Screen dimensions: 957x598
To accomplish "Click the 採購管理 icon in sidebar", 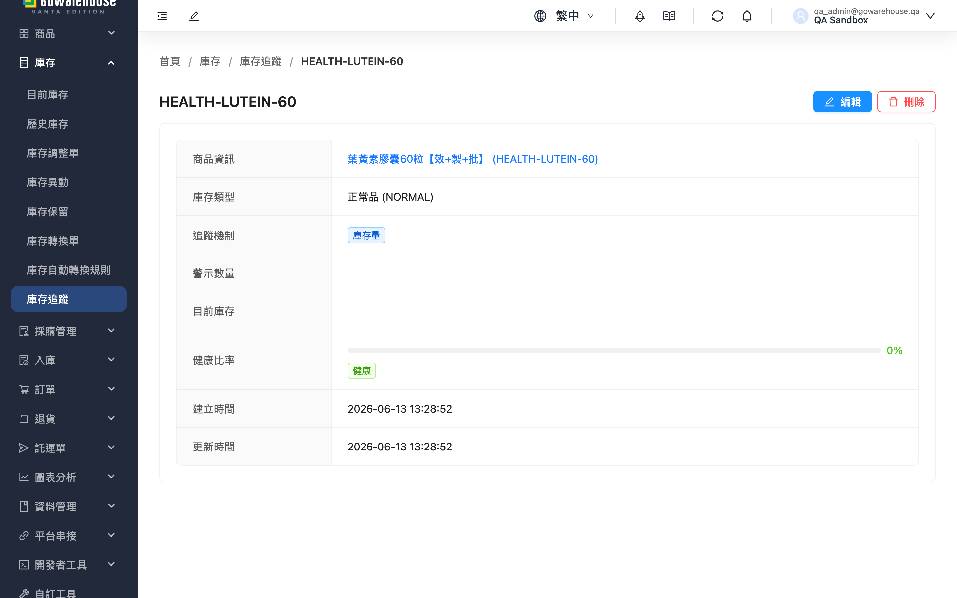I will (24, 331).
